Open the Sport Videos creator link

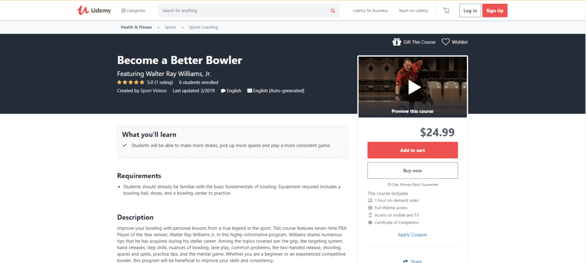pyautogui.click(x=153, y=91)
